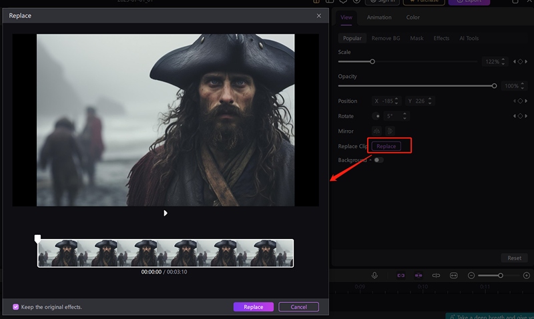
Task: Go to next Scale keyframe
Action: (526, 61)
